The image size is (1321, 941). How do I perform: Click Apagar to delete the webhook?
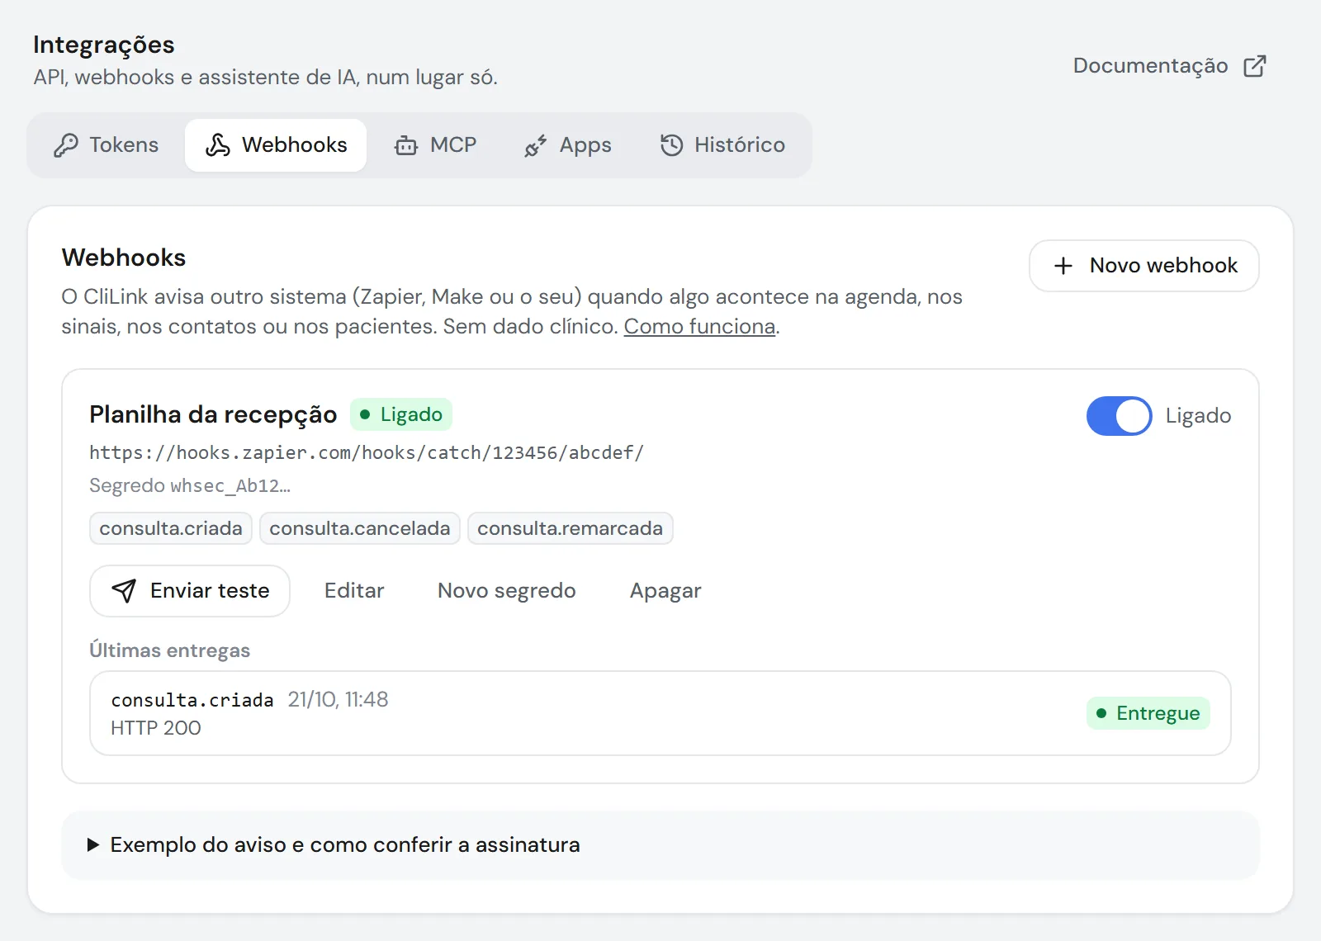[x=665, y=591]
